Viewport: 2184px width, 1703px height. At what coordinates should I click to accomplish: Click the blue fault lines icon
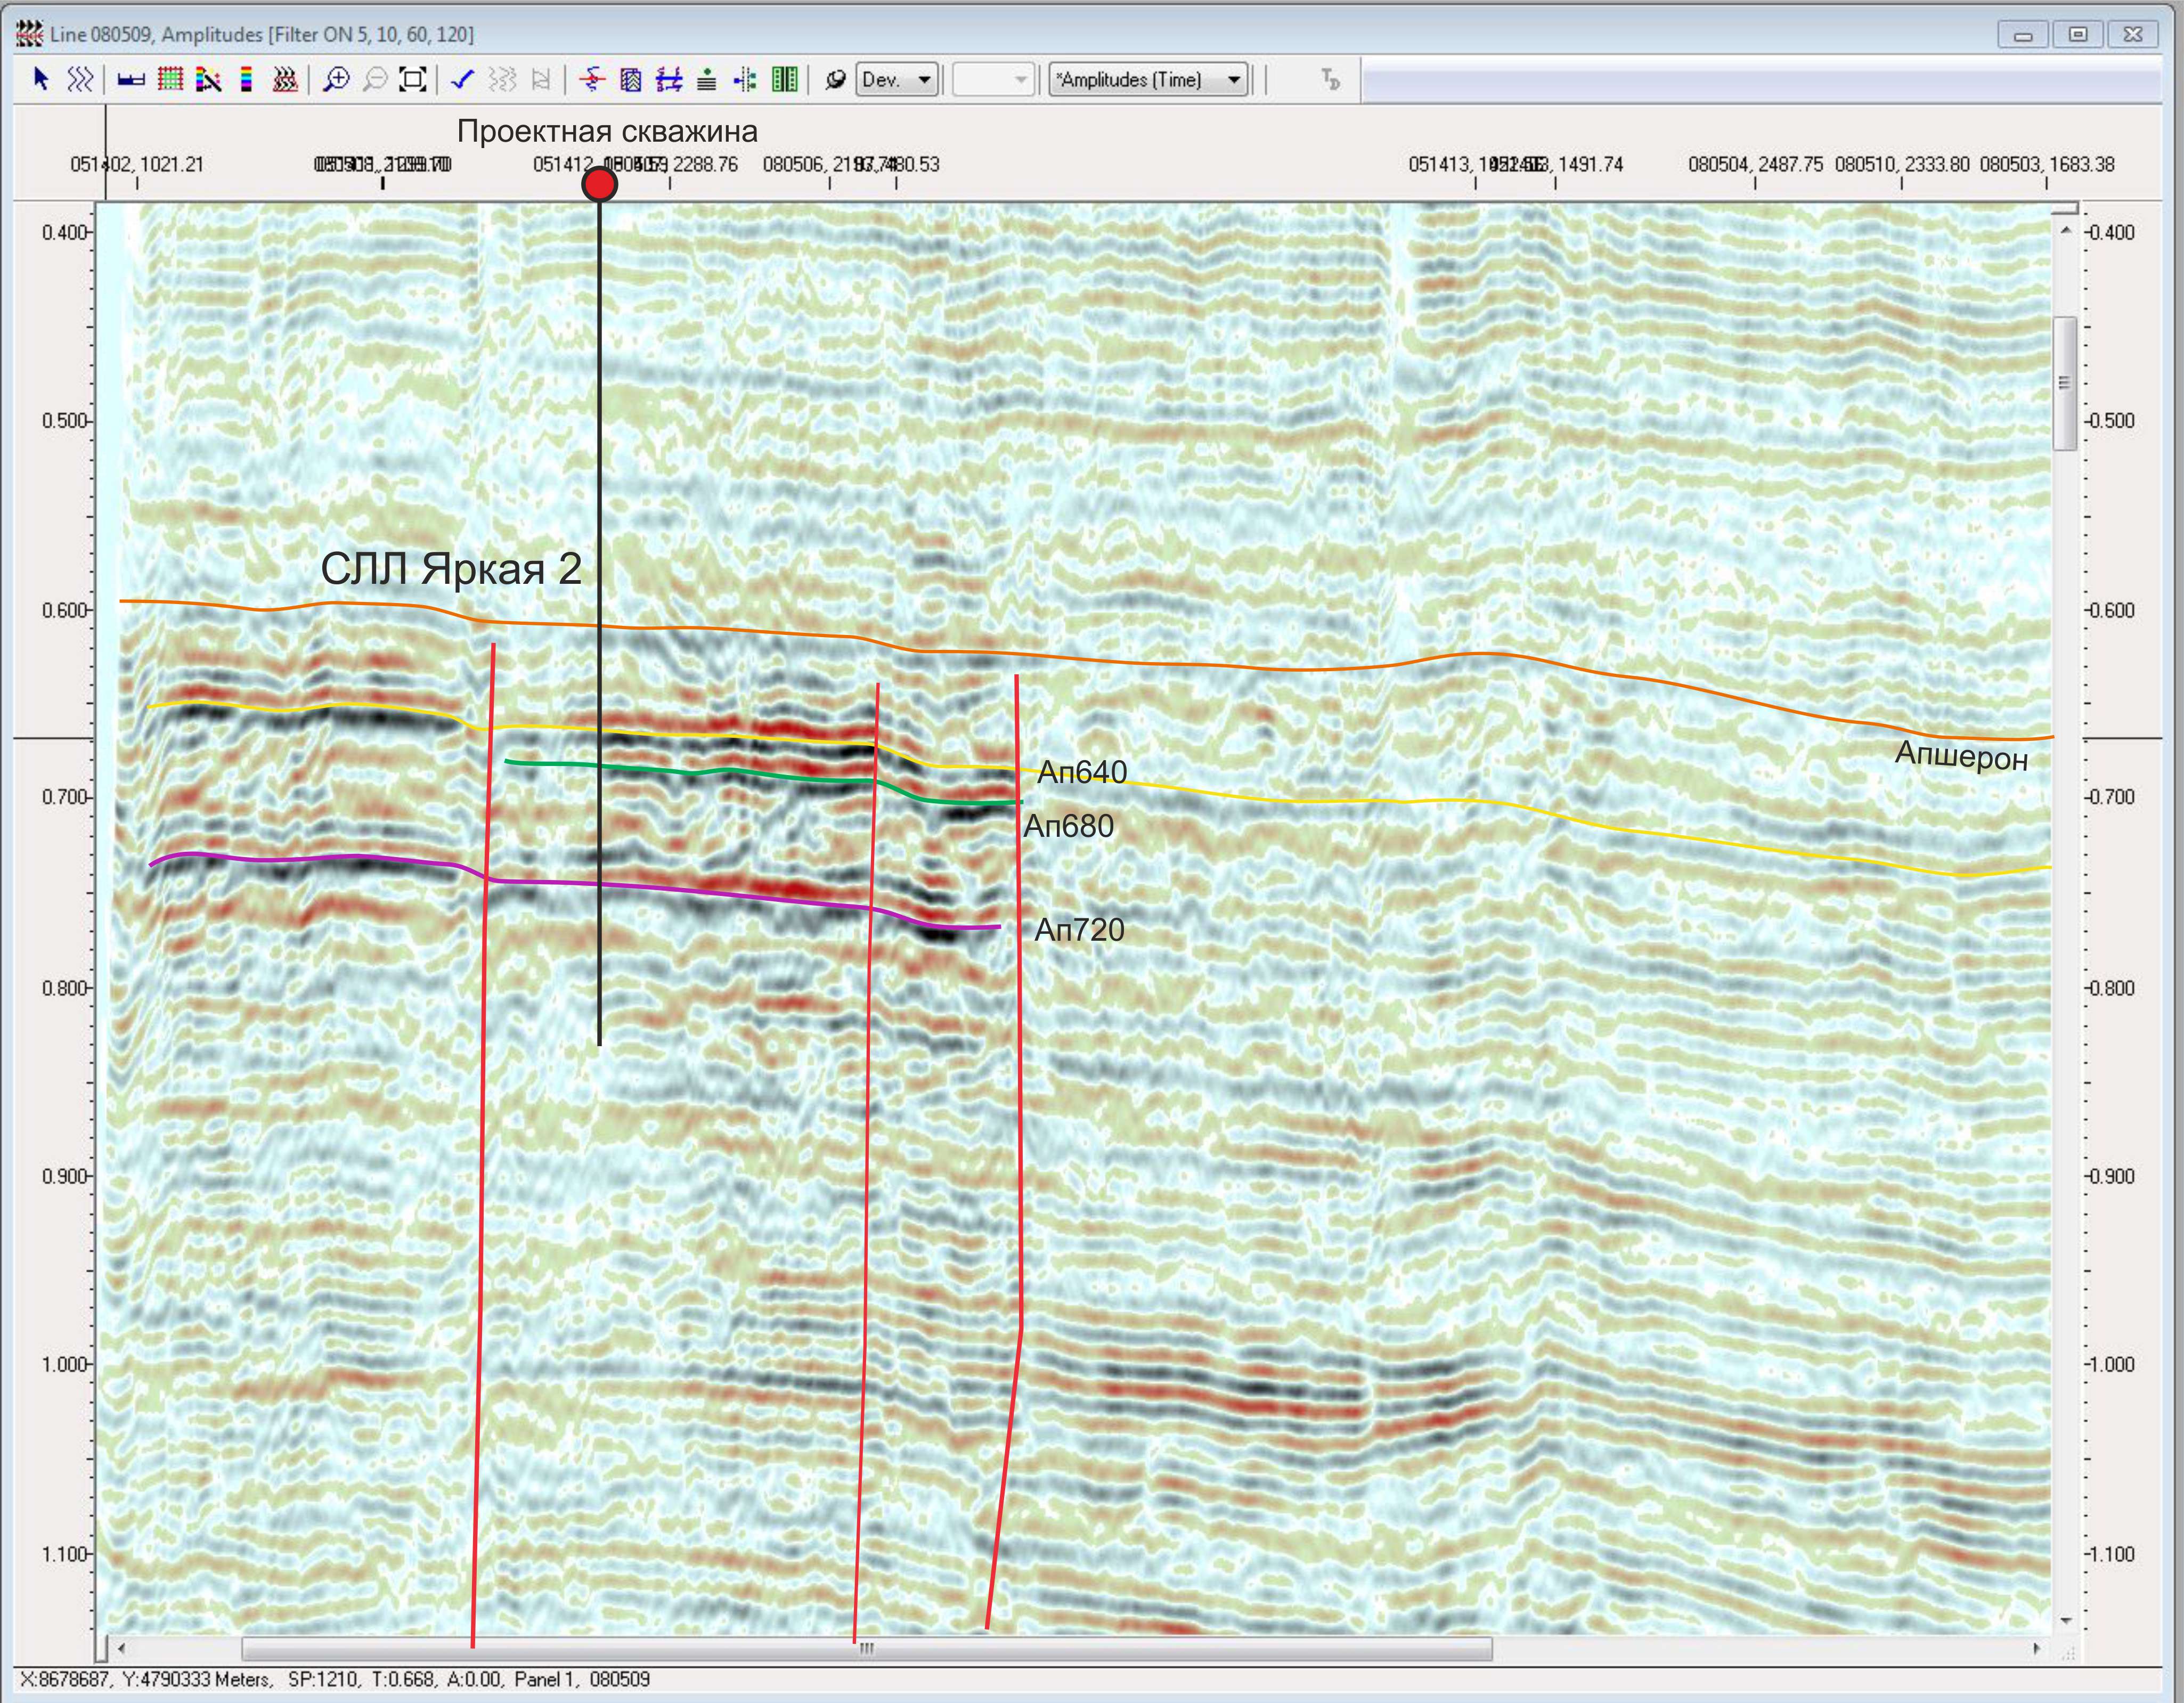pos(669,79)
